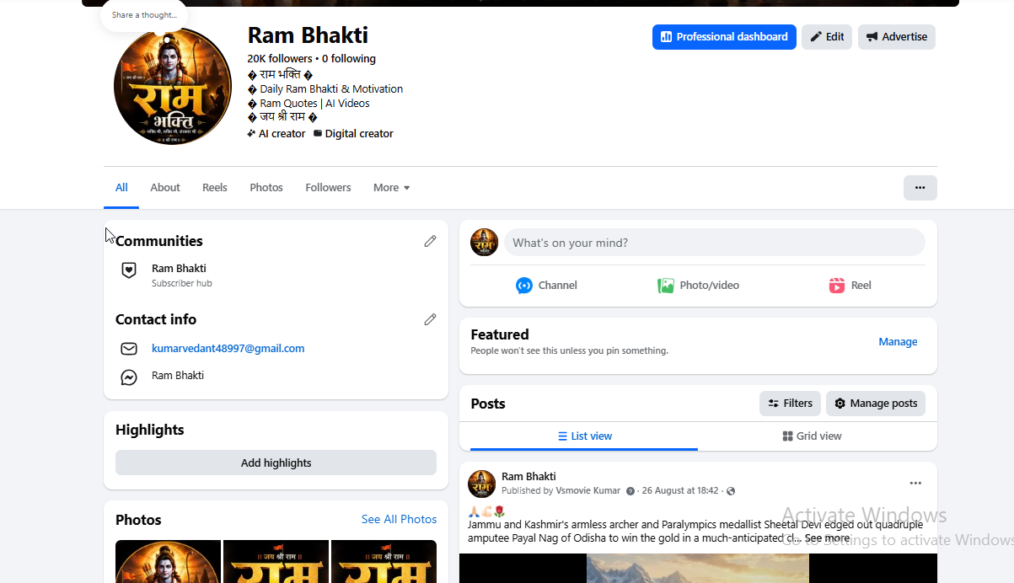Viewport: 1014px width, 583px height.
Task: Start a Channel post
Action: pos(546,286)
